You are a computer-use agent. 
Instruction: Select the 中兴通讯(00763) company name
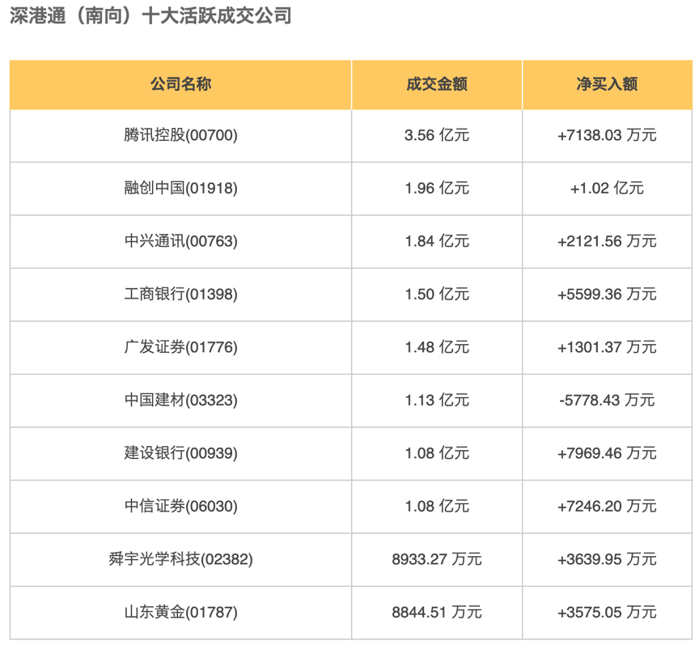180,241
